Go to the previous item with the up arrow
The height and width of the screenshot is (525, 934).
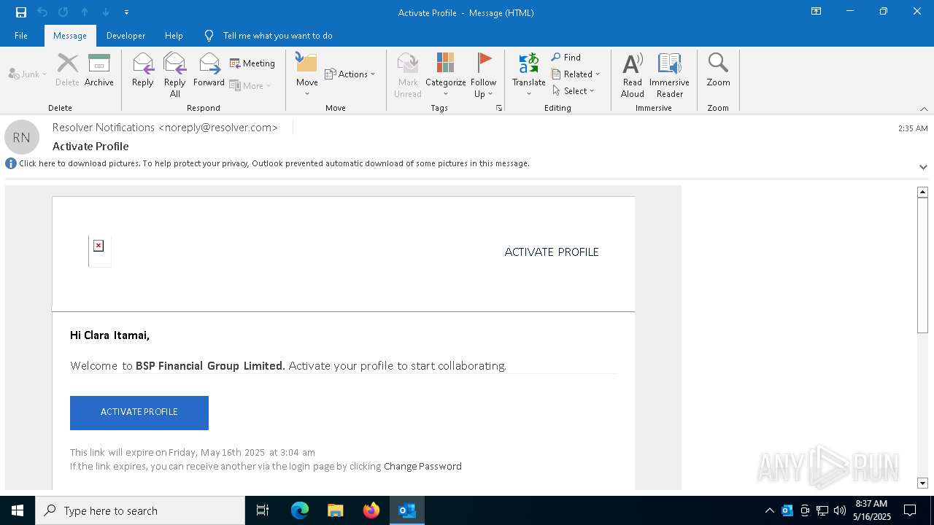coord(85,12)
